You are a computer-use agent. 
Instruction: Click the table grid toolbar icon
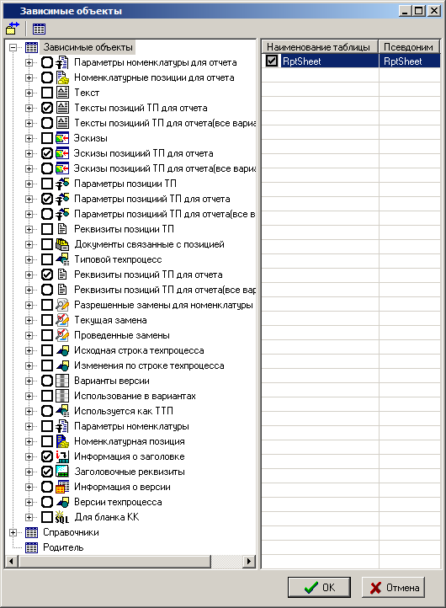pyautogui.click(x=39, y=29)
